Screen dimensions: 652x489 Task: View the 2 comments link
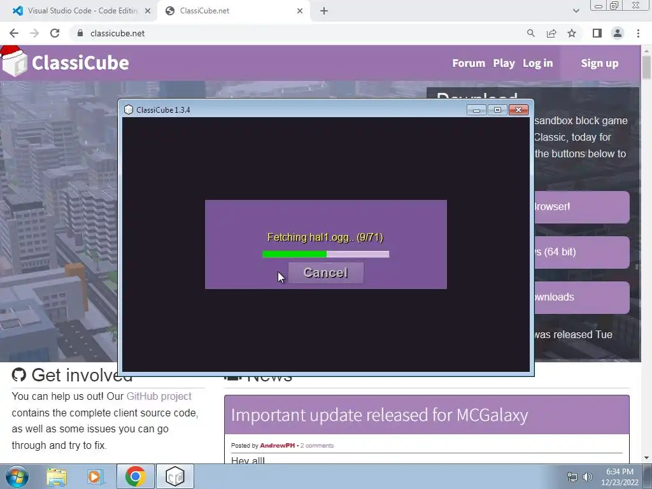[x=317, y=445]
